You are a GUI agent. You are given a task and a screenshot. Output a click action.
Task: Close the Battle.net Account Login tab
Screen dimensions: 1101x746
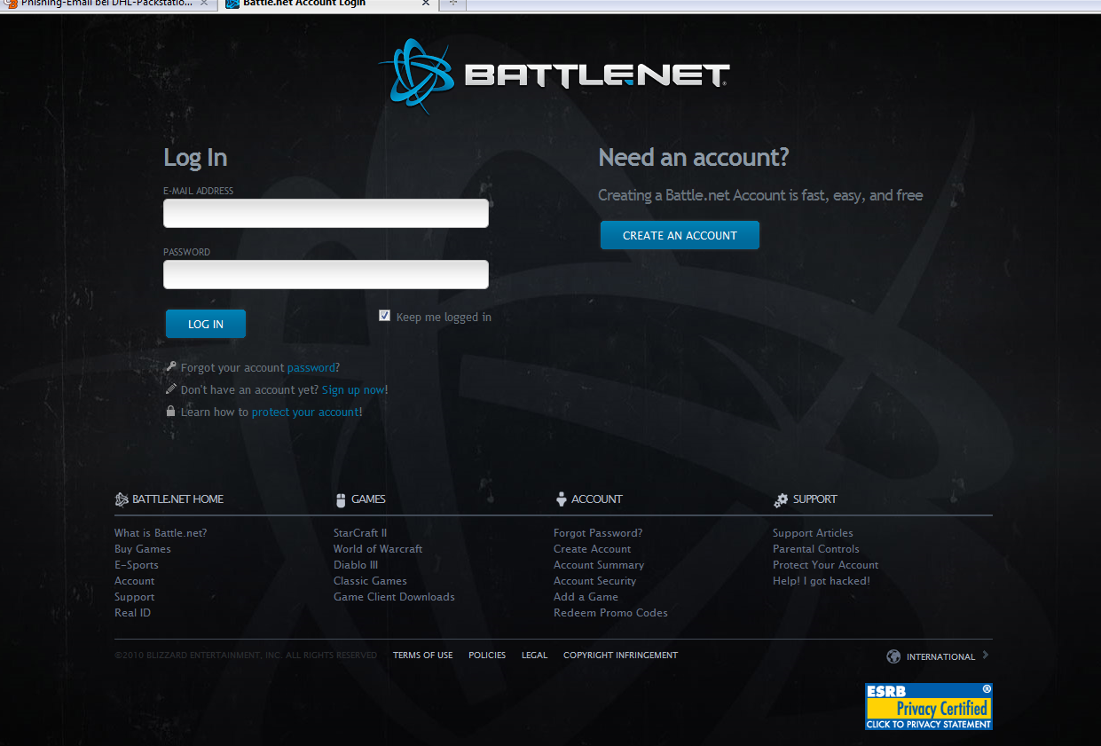(x=425, y=4)
